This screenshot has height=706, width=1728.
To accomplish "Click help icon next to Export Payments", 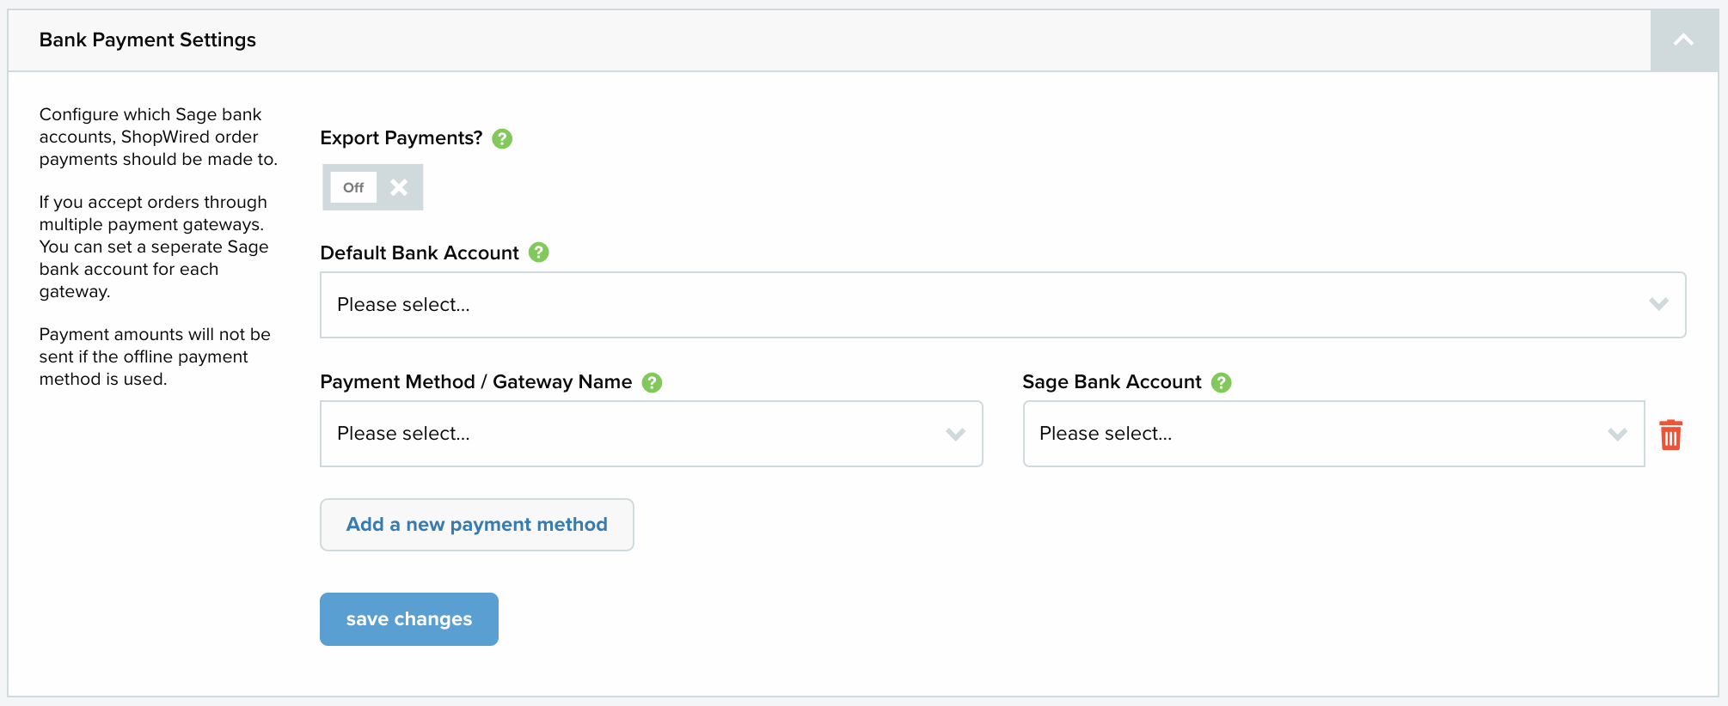I will (x=502, y=139).
